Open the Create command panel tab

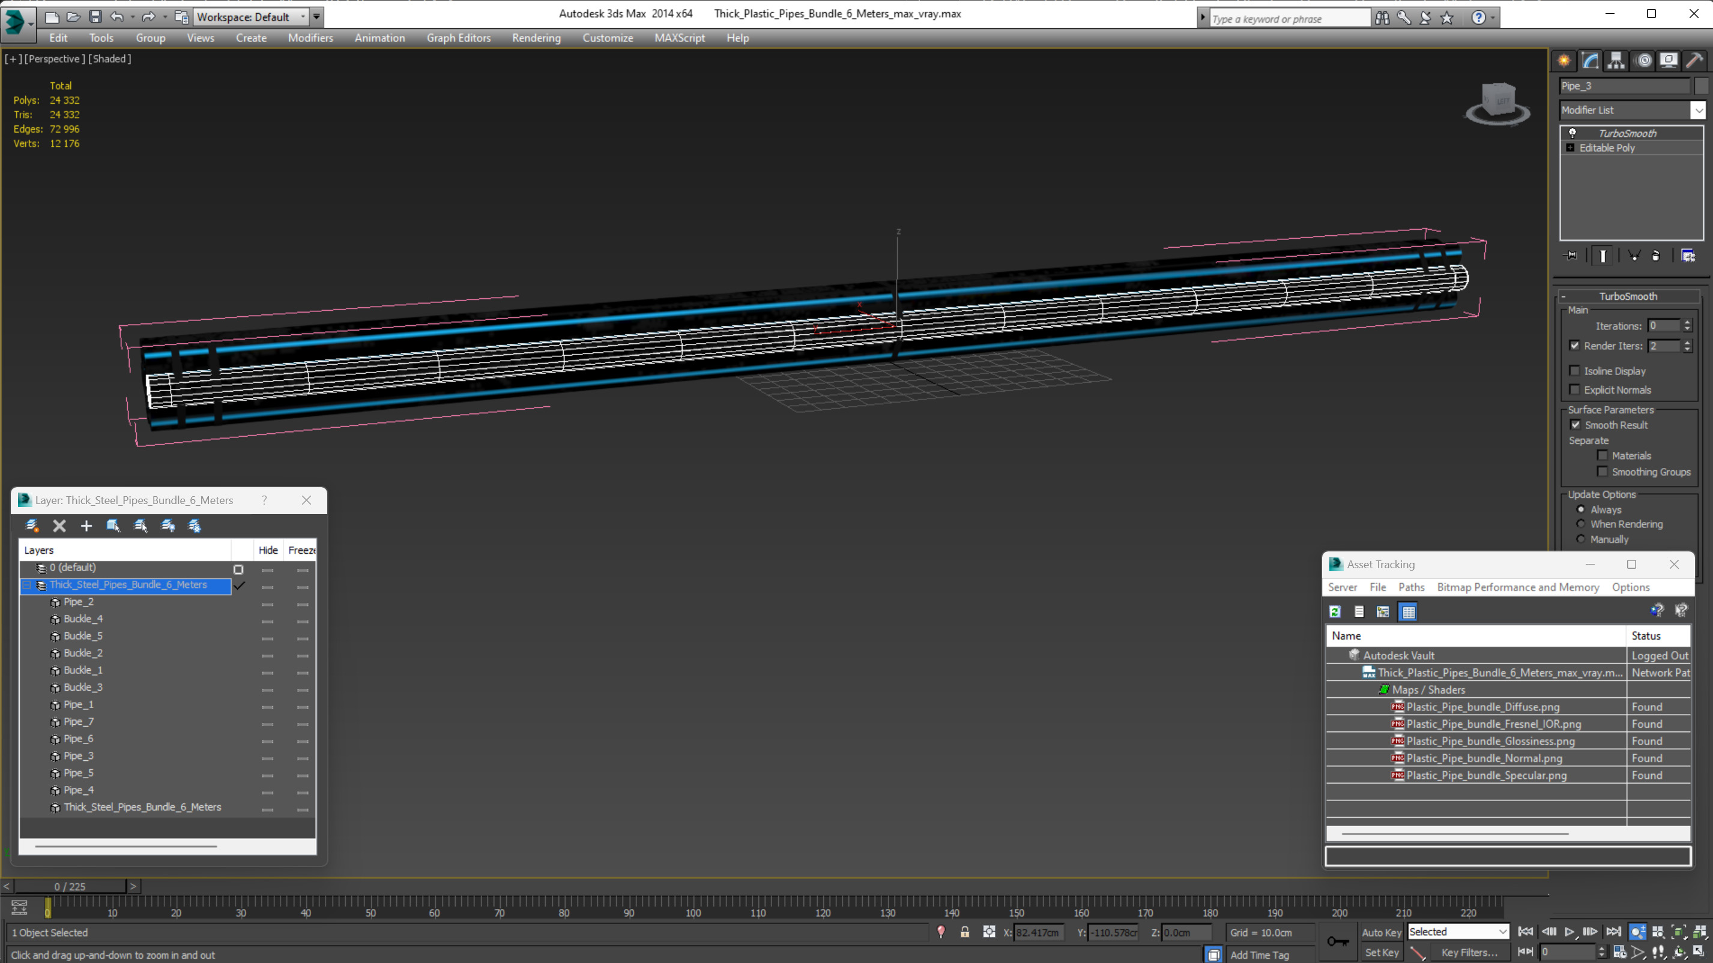[1564, 61]
